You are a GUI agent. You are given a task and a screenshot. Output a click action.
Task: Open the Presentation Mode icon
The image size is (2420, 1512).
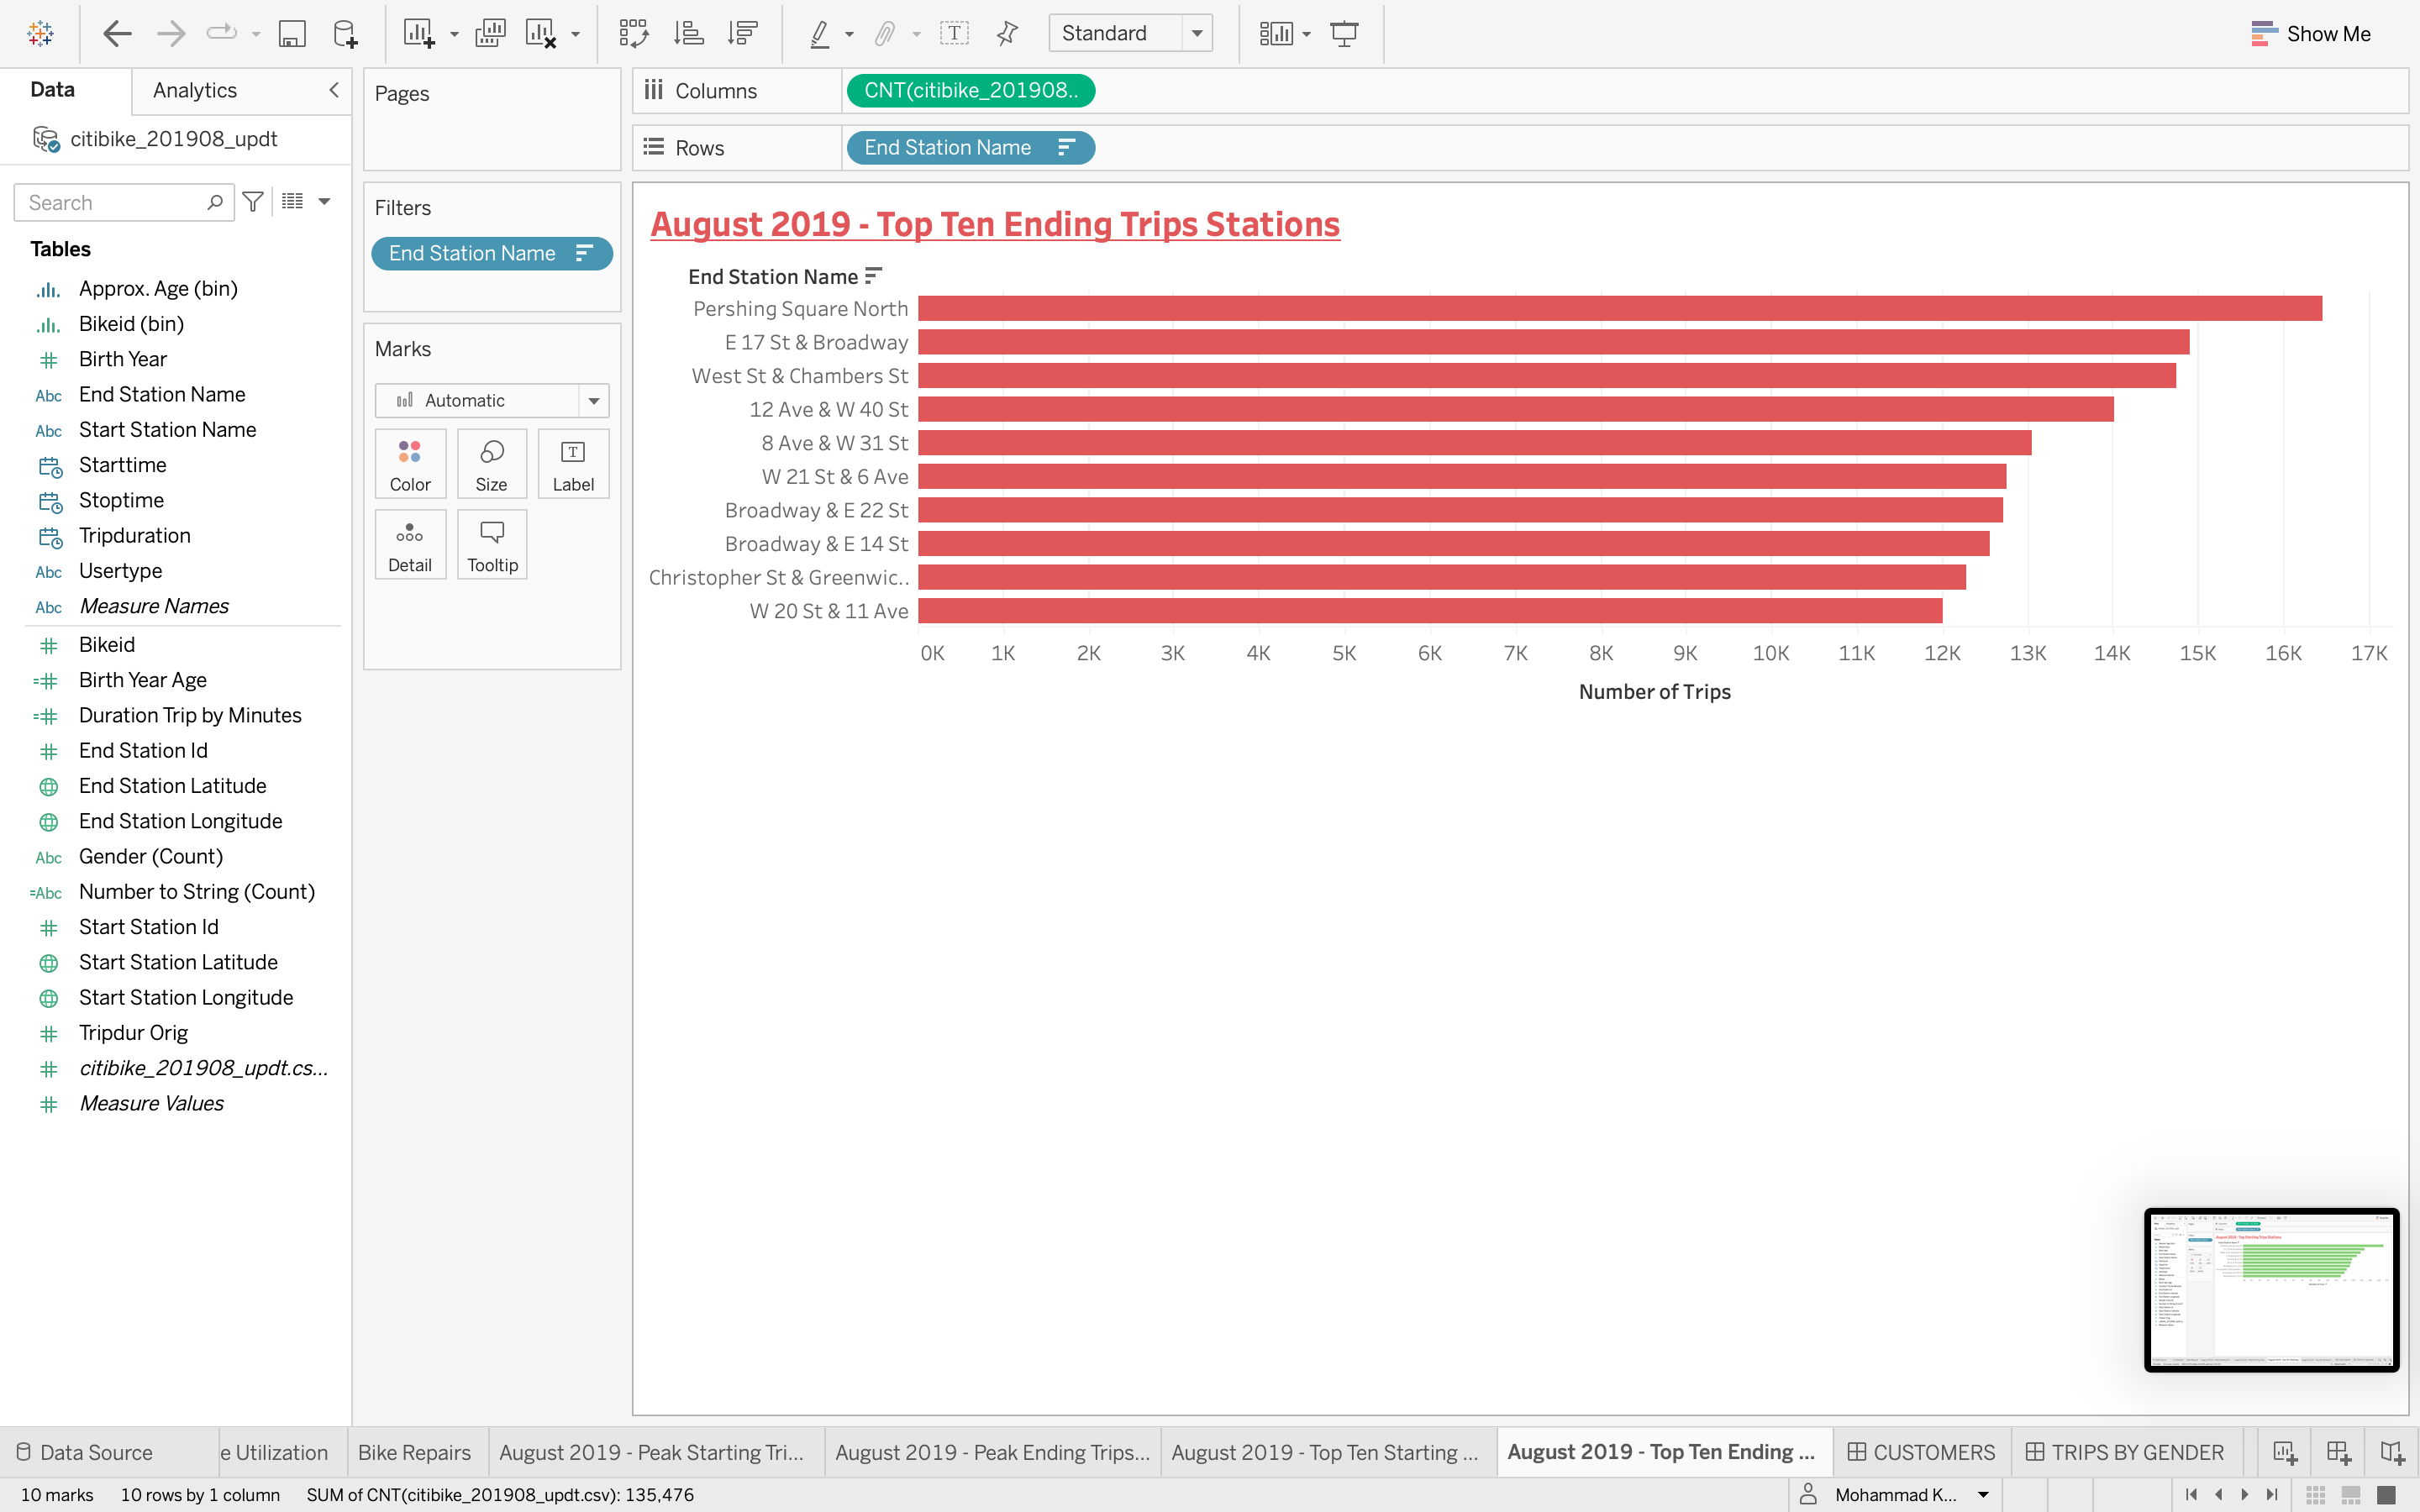(1344, 33)
